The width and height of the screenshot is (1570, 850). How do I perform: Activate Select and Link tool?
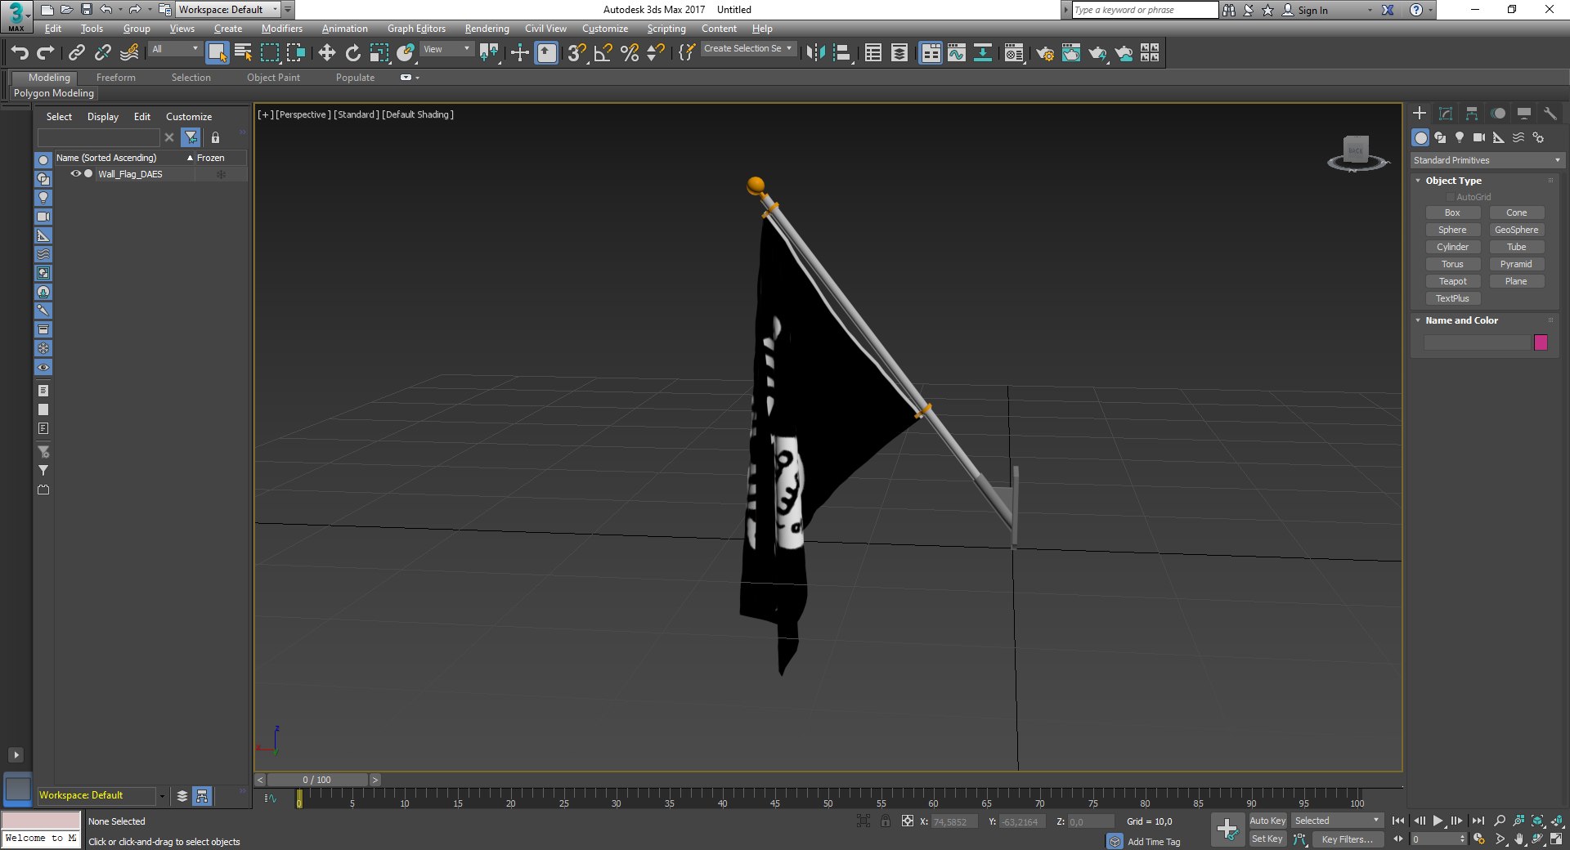pos(76,53)
